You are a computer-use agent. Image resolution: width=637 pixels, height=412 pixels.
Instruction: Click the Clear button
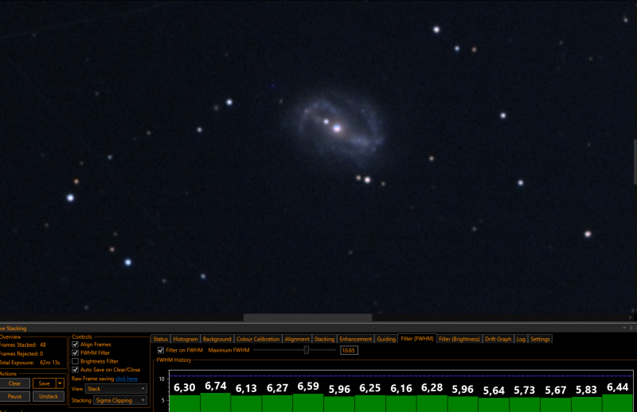pos(14,383)
